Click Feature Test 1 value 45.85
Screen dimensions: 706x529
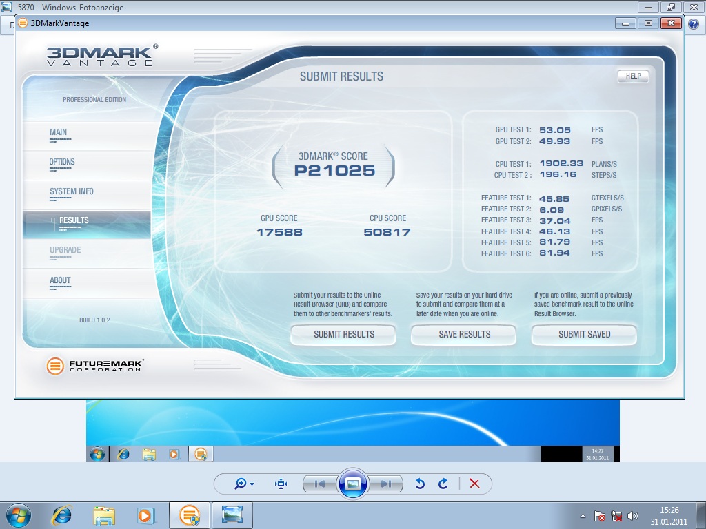coord(554,199)
